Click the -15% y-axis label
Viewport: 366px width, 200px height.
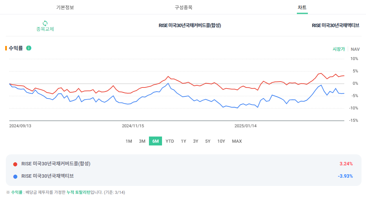pos(353,120)
